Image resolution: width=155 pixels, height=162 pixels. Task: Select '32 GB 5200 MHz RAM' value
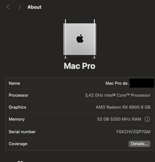[x=119, y=119]
